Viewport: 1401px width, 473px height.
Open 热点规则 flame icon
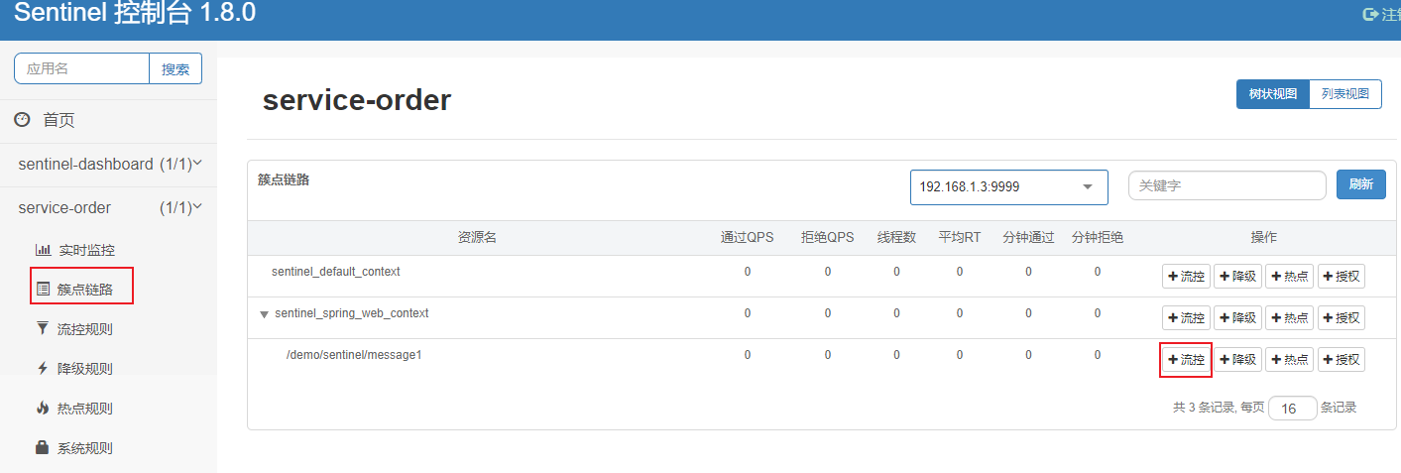click(43, 408)
